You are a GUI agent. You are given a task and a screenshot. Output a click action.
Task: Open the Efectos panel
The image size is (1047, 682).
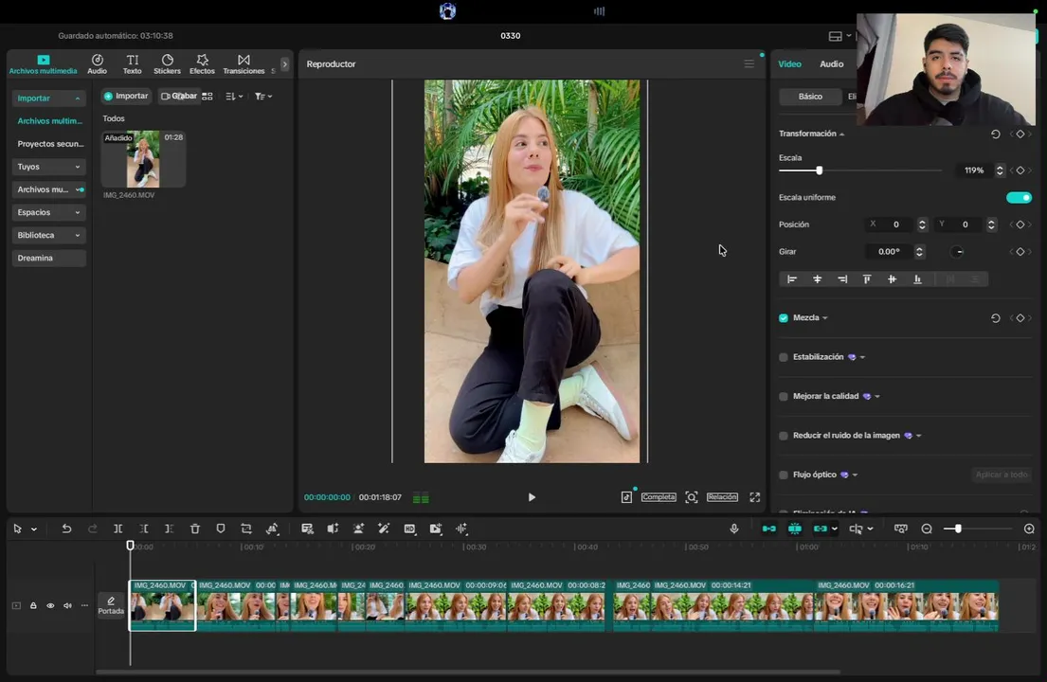202,64
